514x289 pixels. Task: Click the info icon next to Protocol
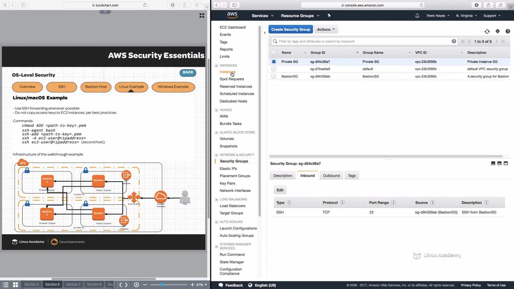pyautogui.click(x=342, y=203)
